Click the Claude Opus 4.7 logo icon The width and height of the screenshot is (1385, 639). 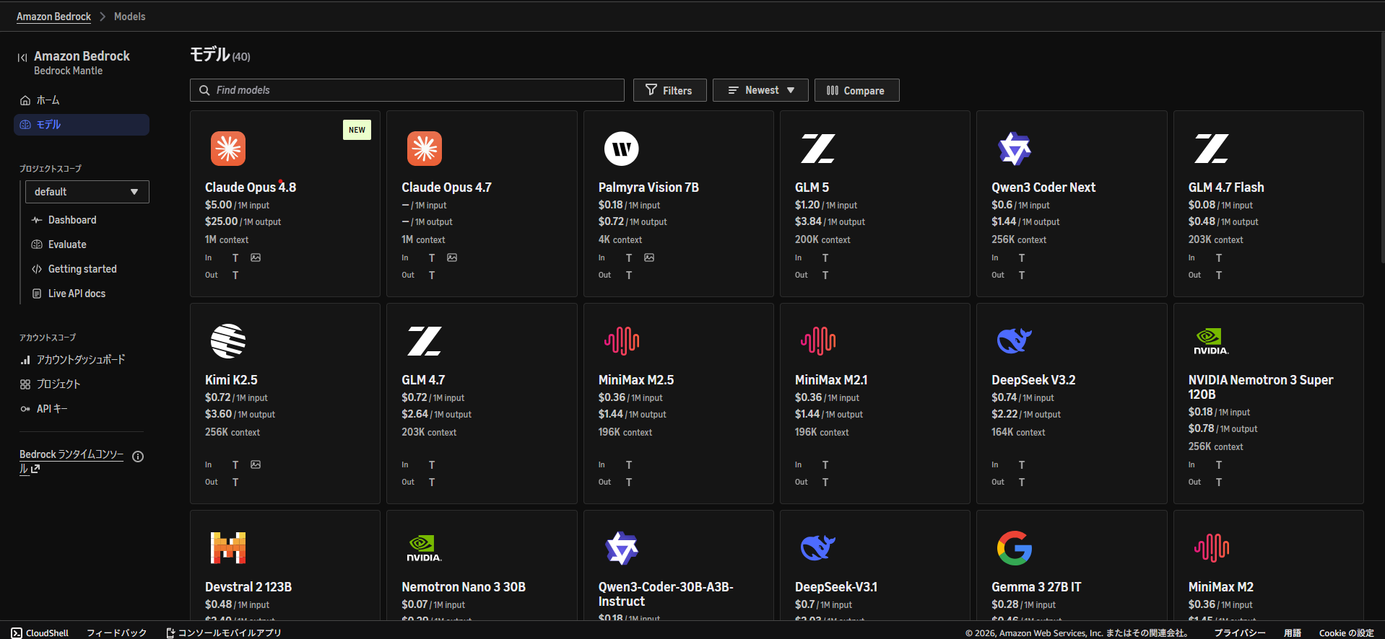click(425, 149)
